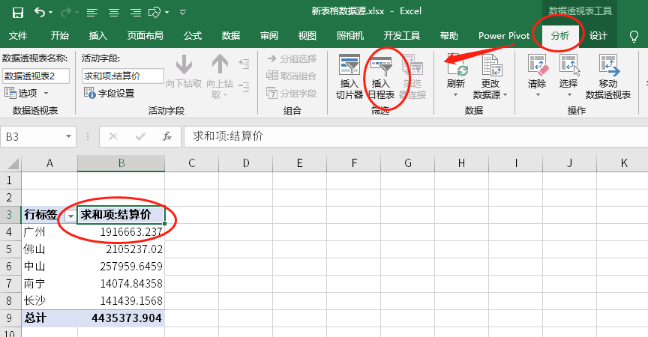Switch to the 设计 (Design) tab

[x=598, y=36]
